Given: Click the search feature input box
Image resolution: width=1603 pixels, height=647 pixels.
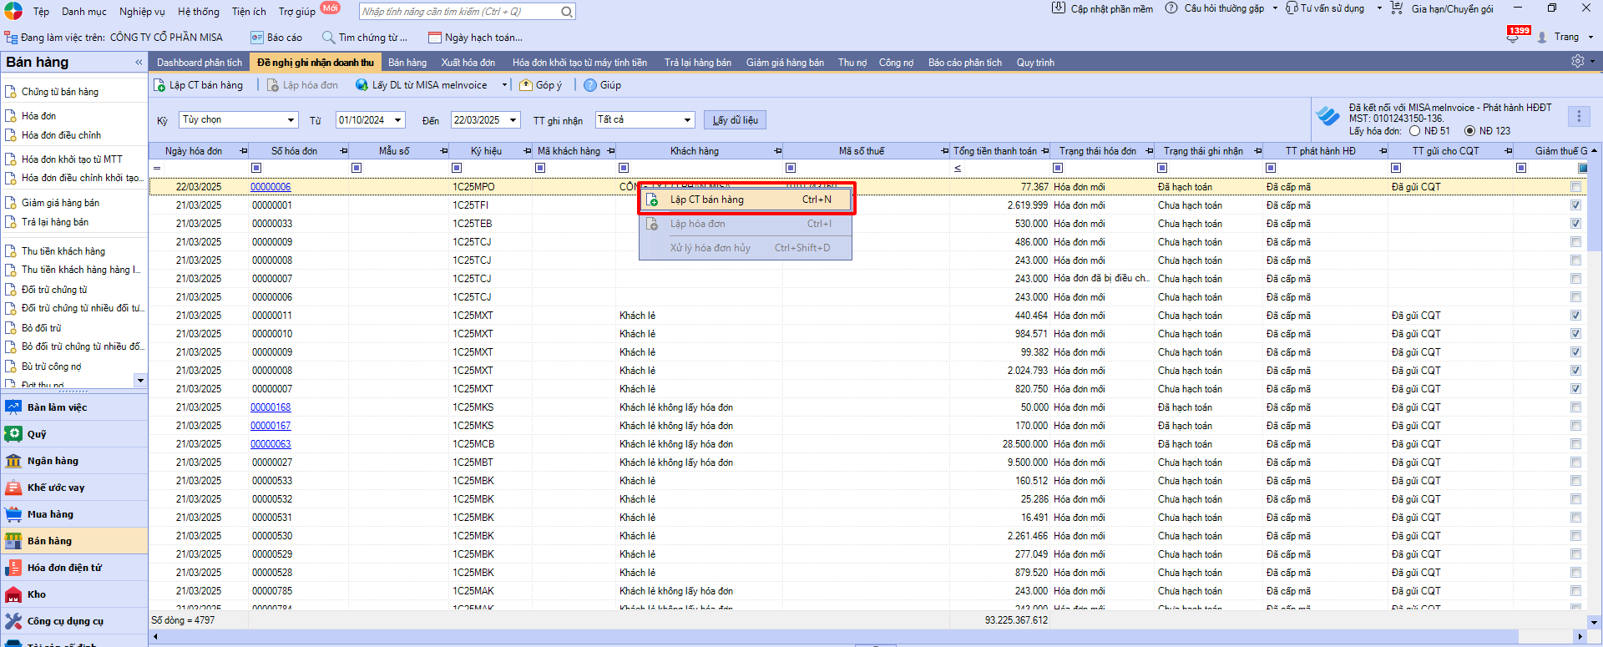Looking at the screenshot, I should click(459, 12).
